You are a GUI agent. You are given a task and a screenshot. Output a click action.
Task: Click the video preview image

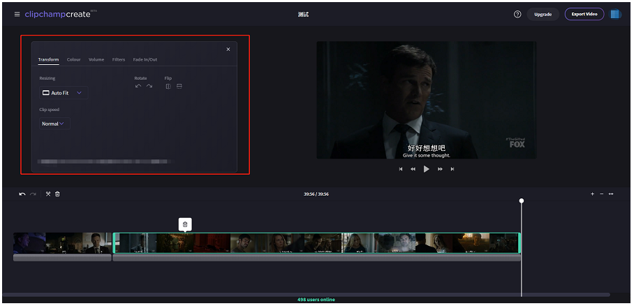[x=426, y=100]
